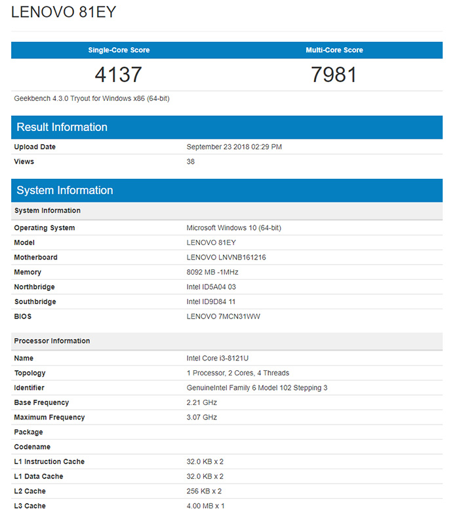Select the Geekbench 4.3.0 Tryout version text
The width and height of the screenshot is (459, 517).
[92, 98]
